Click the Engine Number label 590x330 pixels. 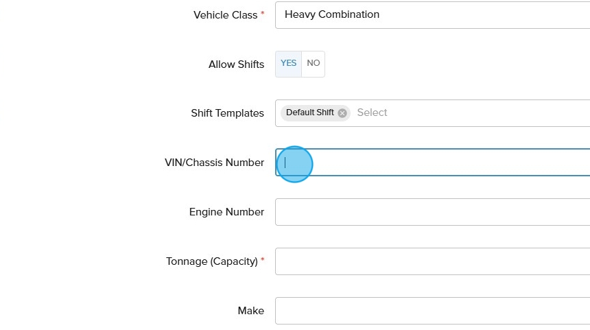tap(226, 212)
